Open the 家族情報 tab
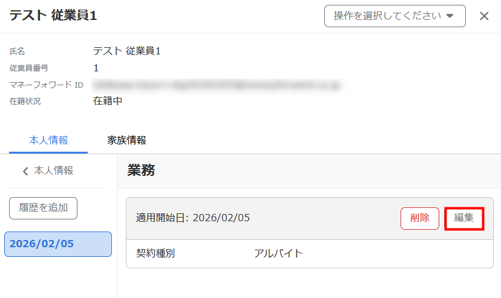The width and height of the screenshot is (501, 298). pyautogui.click(x=127, y=140)
